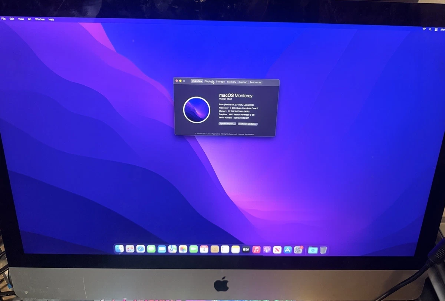445x301 pixels.
Task: Open the View menu
Action: click(x=21, y=19)
